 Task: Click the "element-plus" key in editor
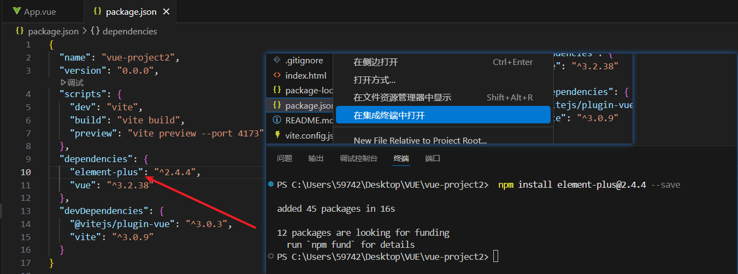click(x=107, y=172)
